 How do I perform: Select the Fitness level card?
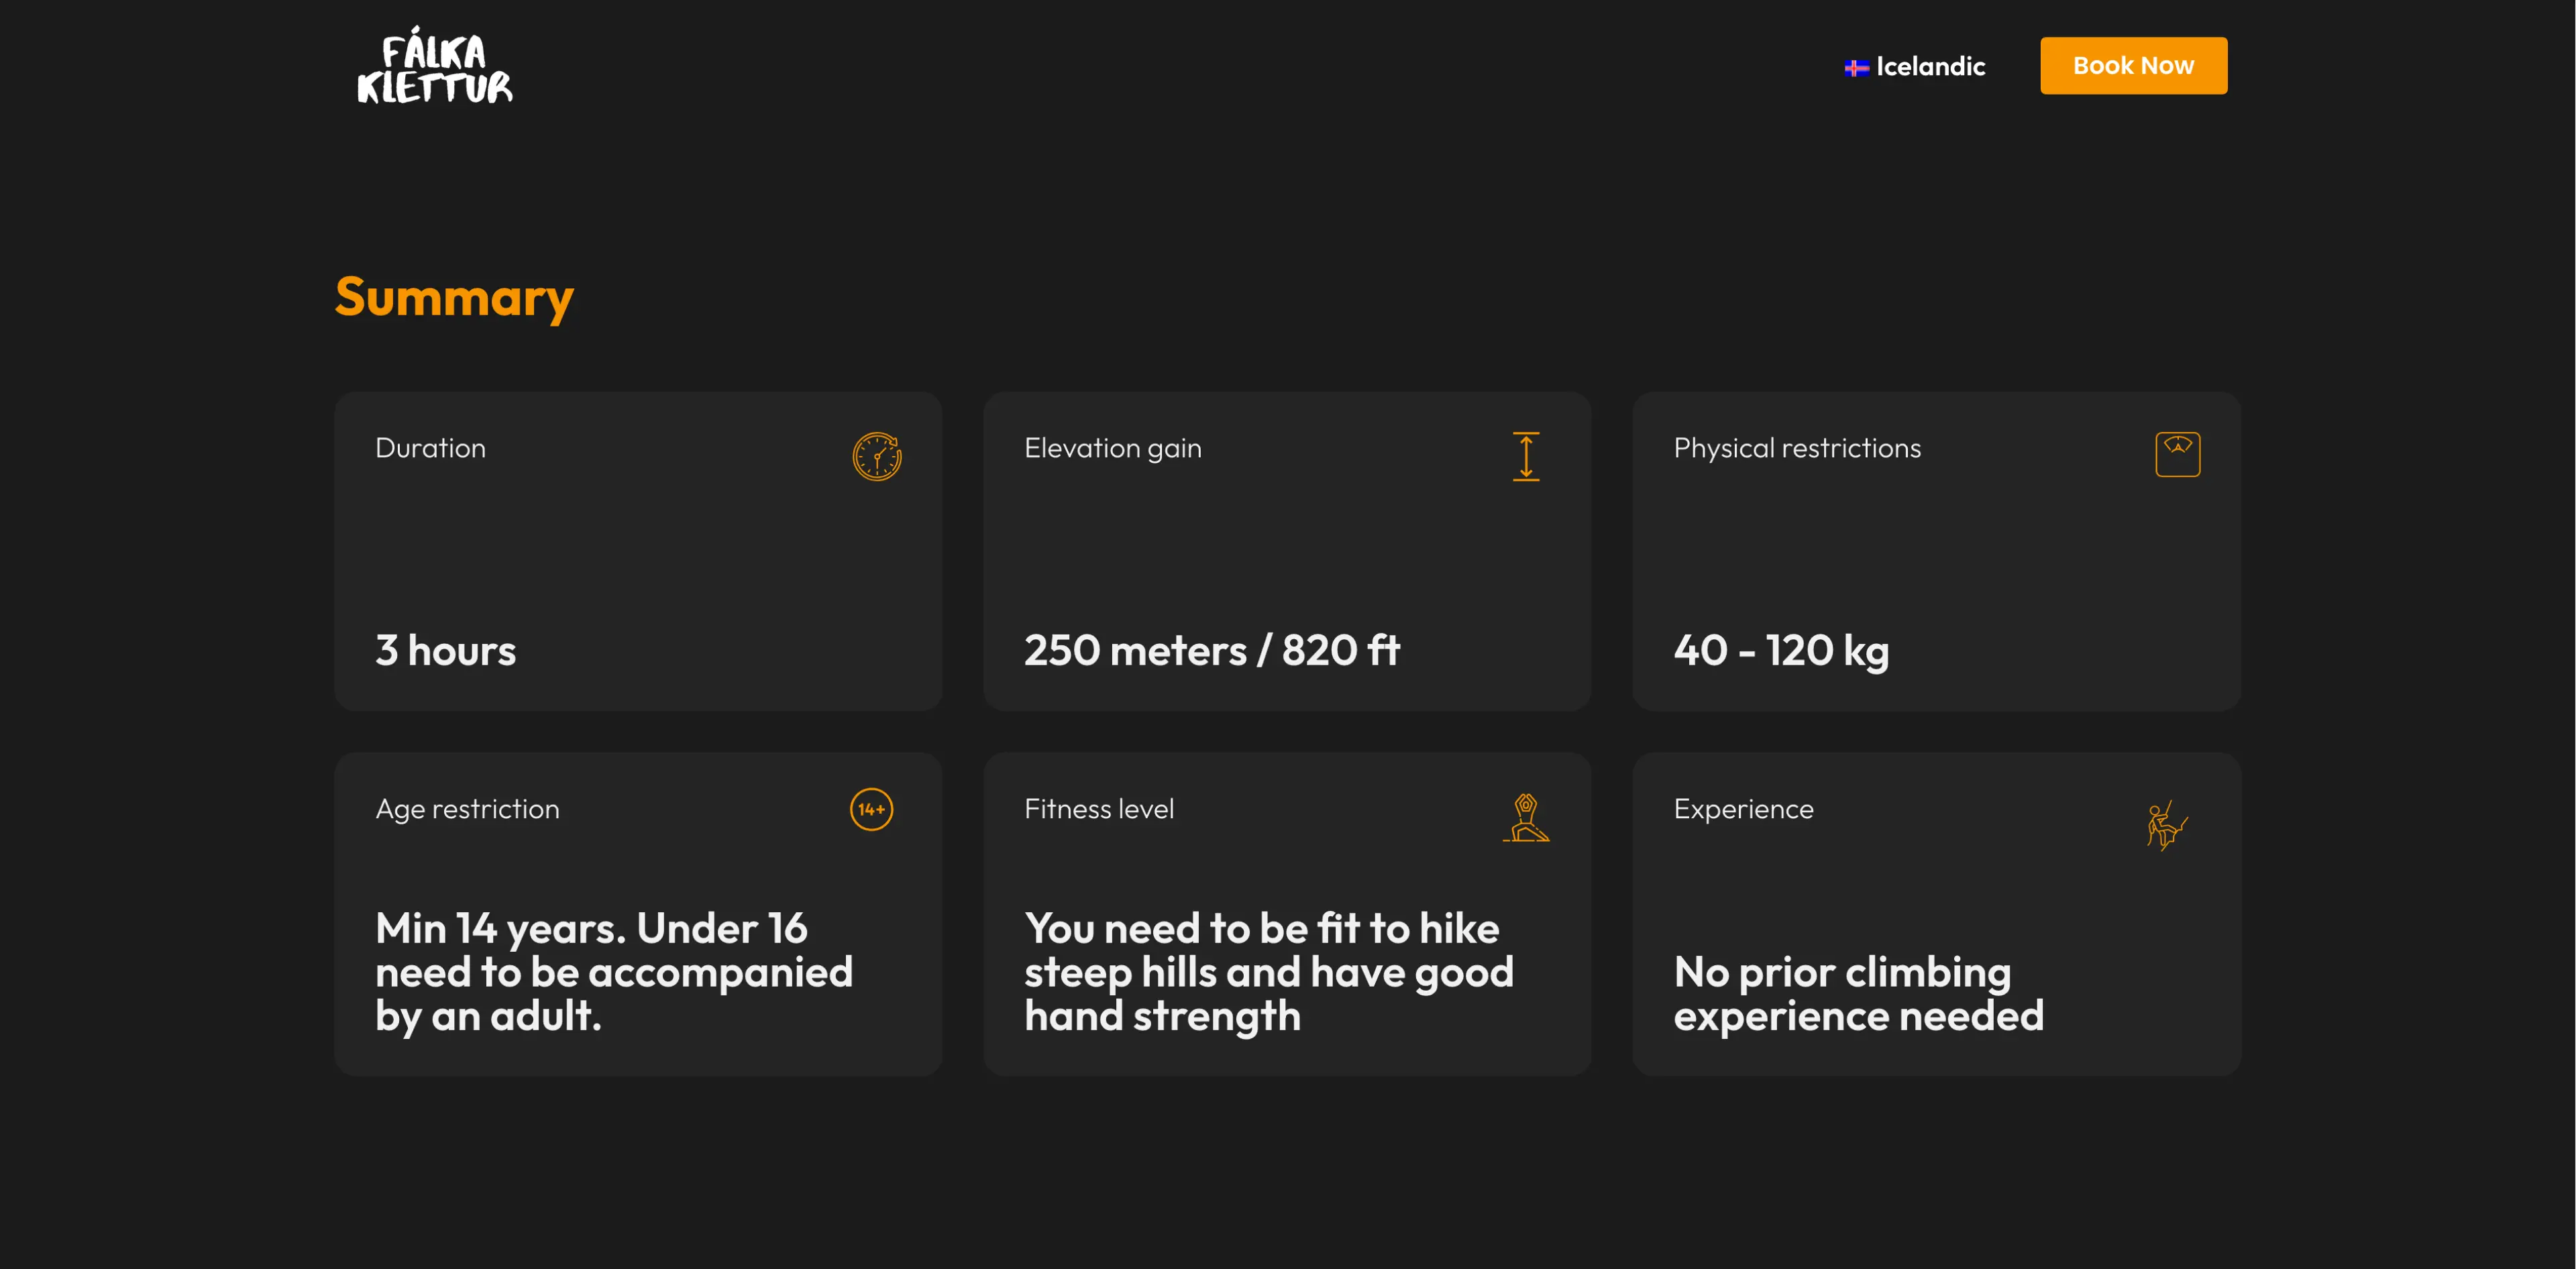click(1287, 914)
